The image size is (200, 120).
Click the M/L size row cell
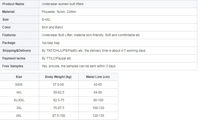tap(19, 92)
